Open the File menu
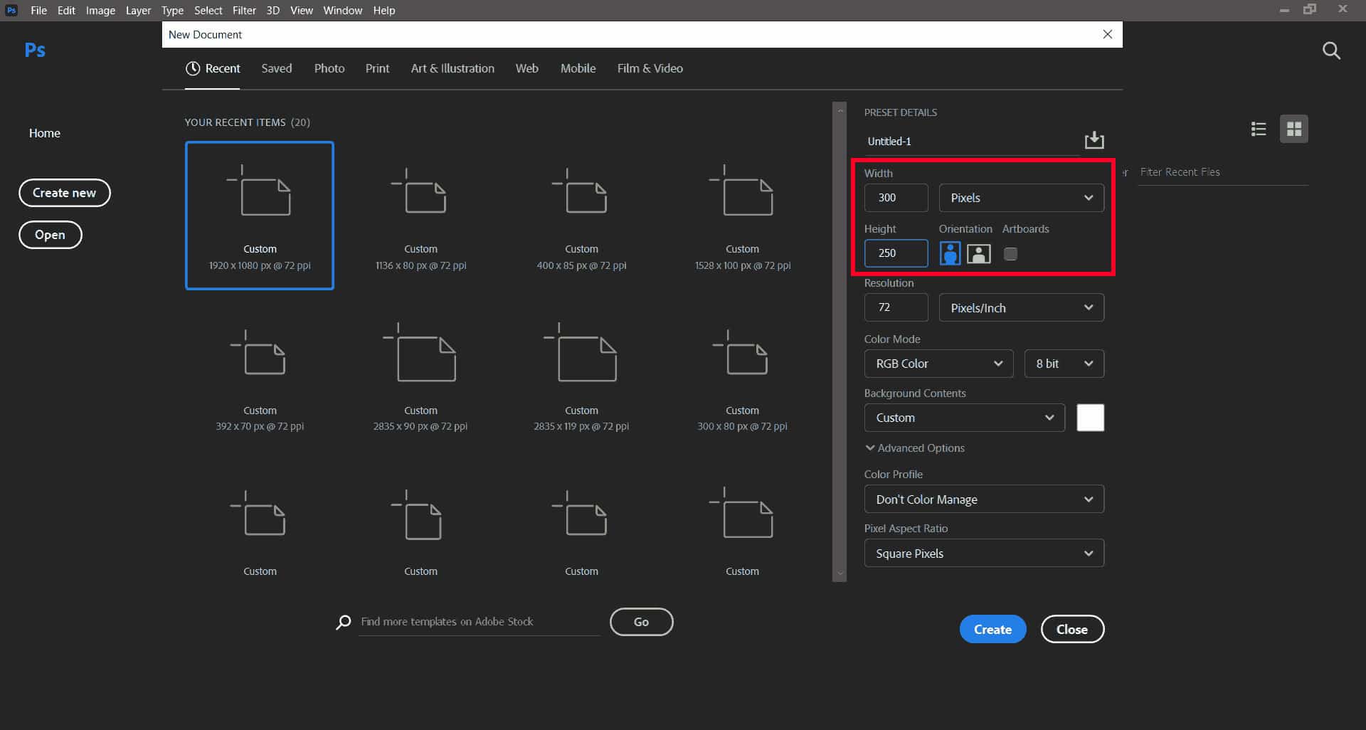This screenshot has width=1366, height=730. pyautogui.click(x=38, y=10)
